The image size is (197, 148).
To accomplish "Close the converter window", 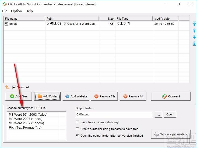I will (191, 4).
